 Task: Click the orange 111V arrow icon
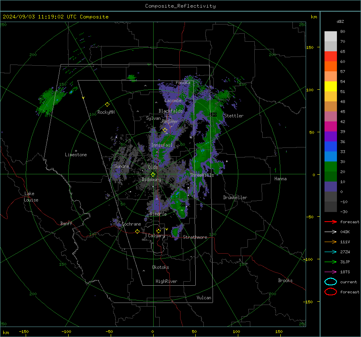tap(331, 242)
